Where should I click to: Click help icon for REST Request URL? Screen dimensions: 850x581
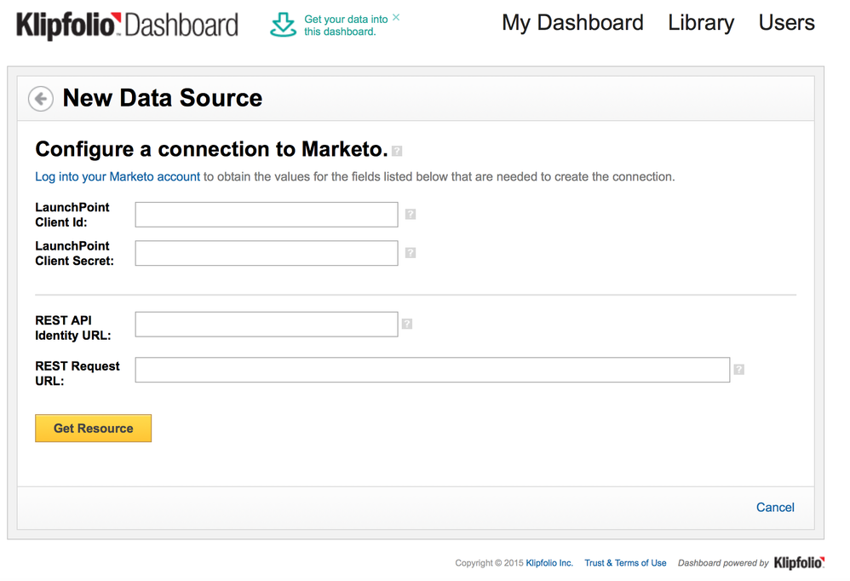[x=738, y=370]
